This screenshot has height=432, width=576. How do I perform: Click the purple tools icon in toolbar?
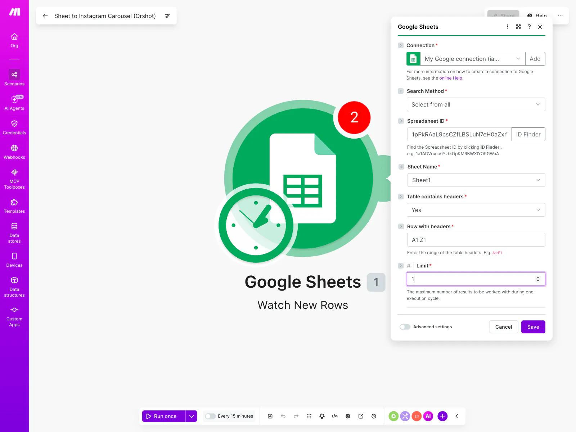point(405,416)
